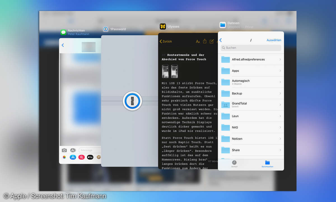Focus the Suchen search field in Dateien
The width and height of the screenshot is (336, 202).
coord(251,48)
